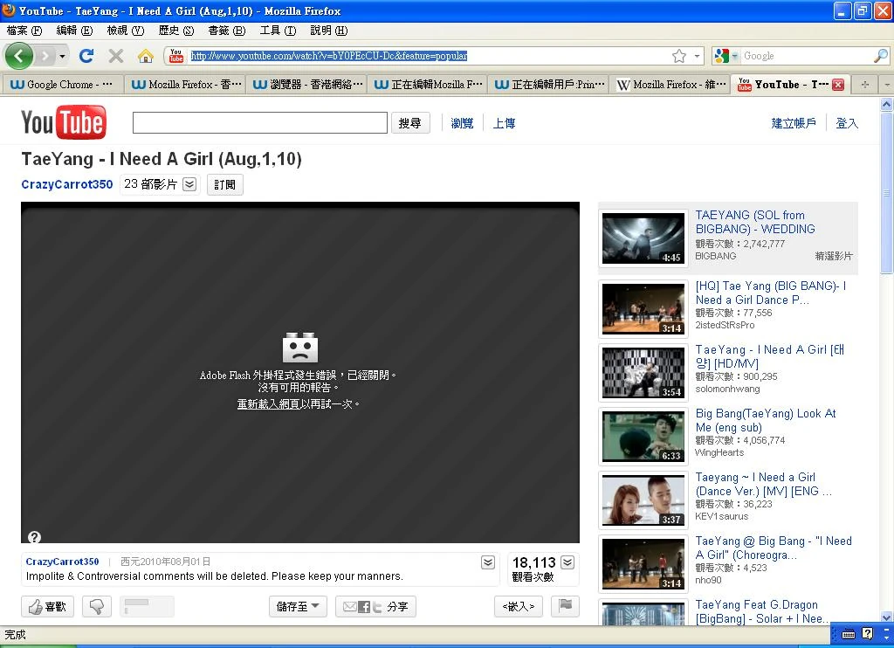Image resolution: width=894 pixels, height=648 pixels.
Task: Open the back-forward history dropdown arrow
Action: [62, 56]
